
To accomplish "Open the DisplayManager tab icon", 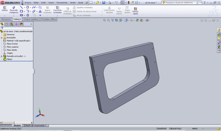I will [x=21, y=24].
